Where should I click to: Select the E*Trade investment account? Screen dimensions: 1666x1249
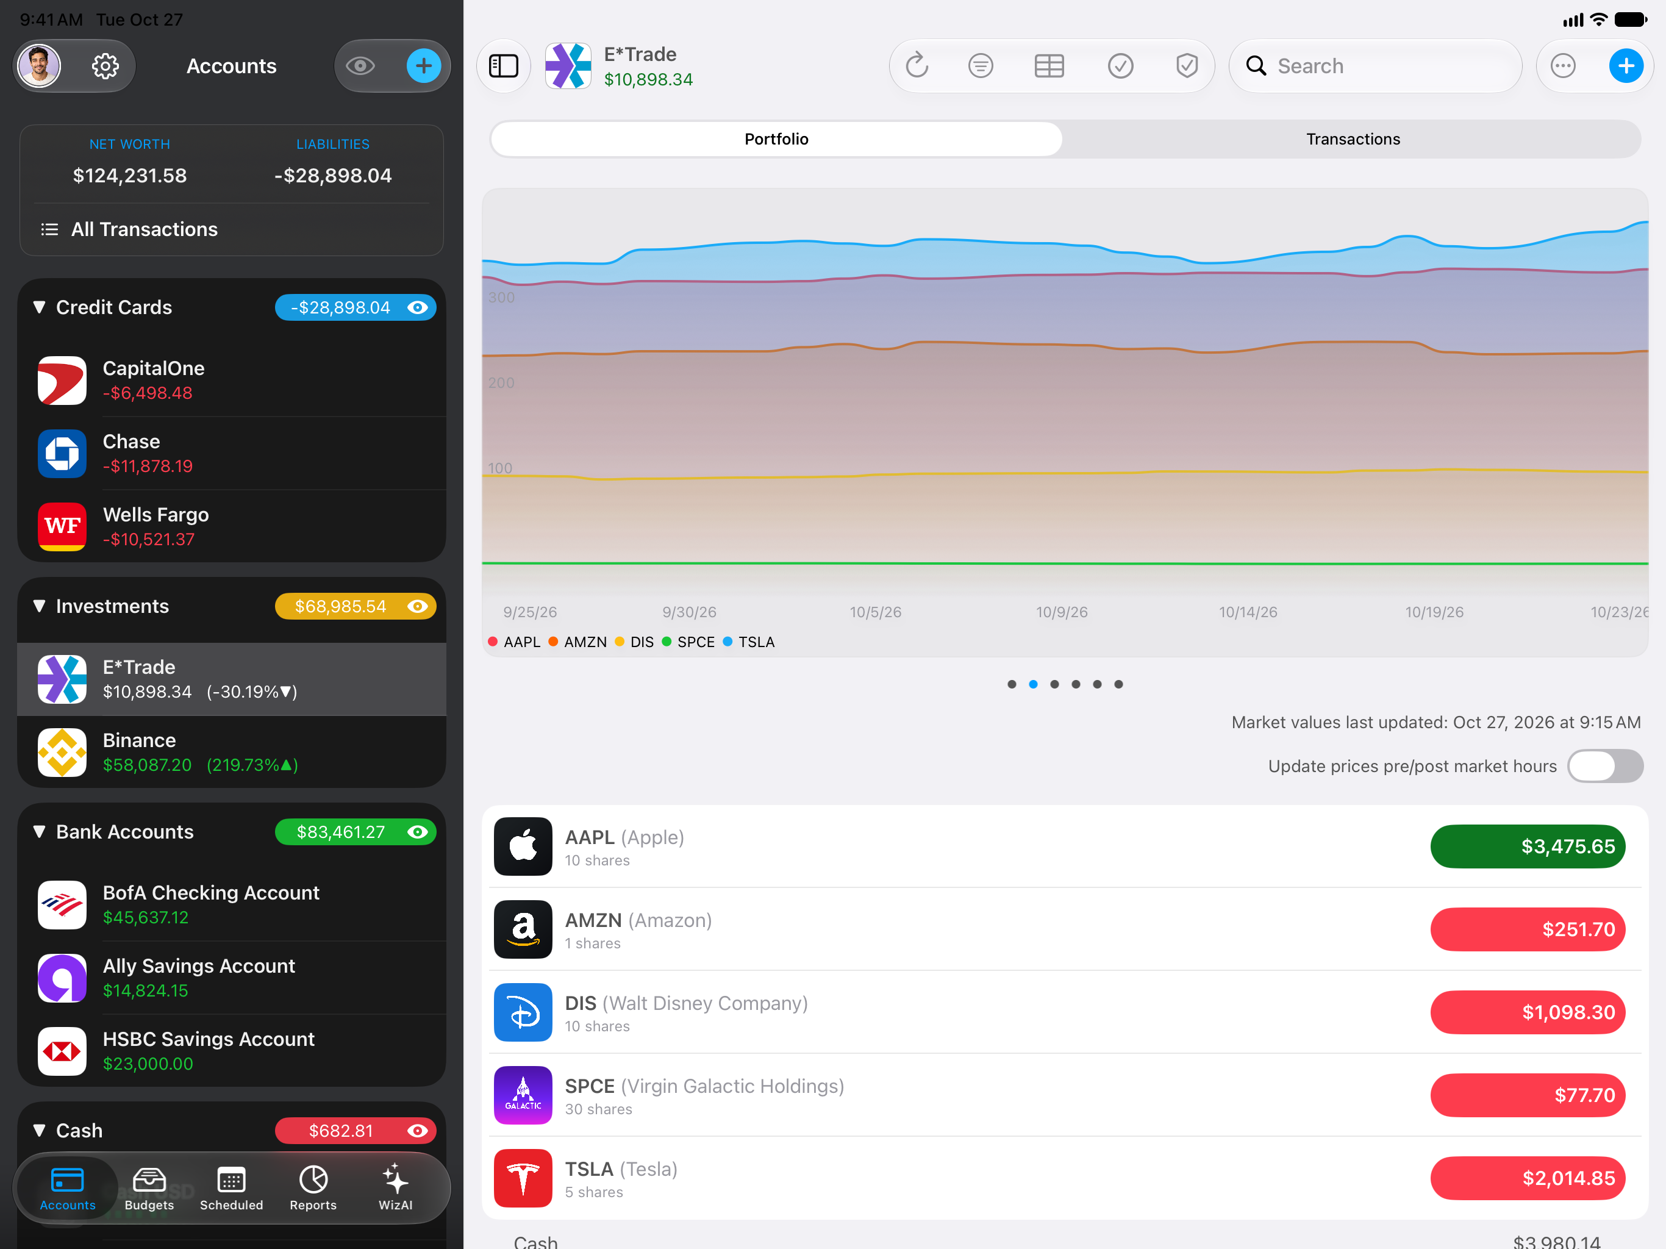pos(231,679)
